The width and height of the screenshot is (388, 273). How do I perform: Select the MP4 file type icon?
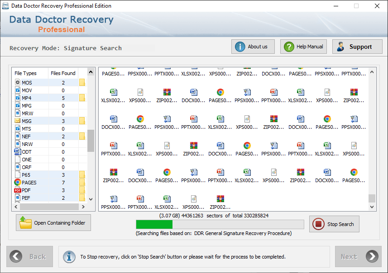pos(18,98)
